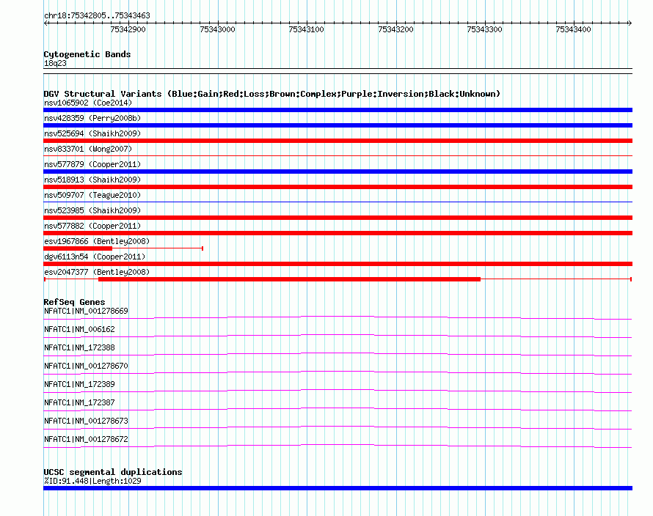Screen dimensions: 653x516
Task: Select the %ID:91.448|Length:1029 label
Action: [92, 481]
